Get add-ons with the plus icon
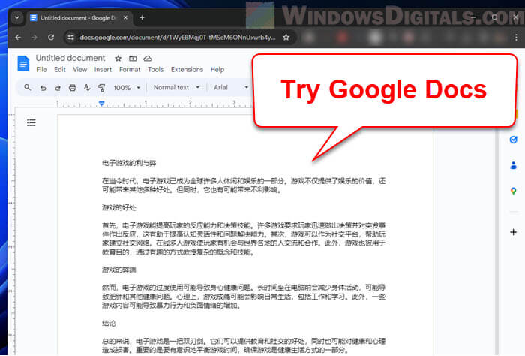The width and height of the screenshot is (525, 356). pyautogui.click(x=513, y=232)
